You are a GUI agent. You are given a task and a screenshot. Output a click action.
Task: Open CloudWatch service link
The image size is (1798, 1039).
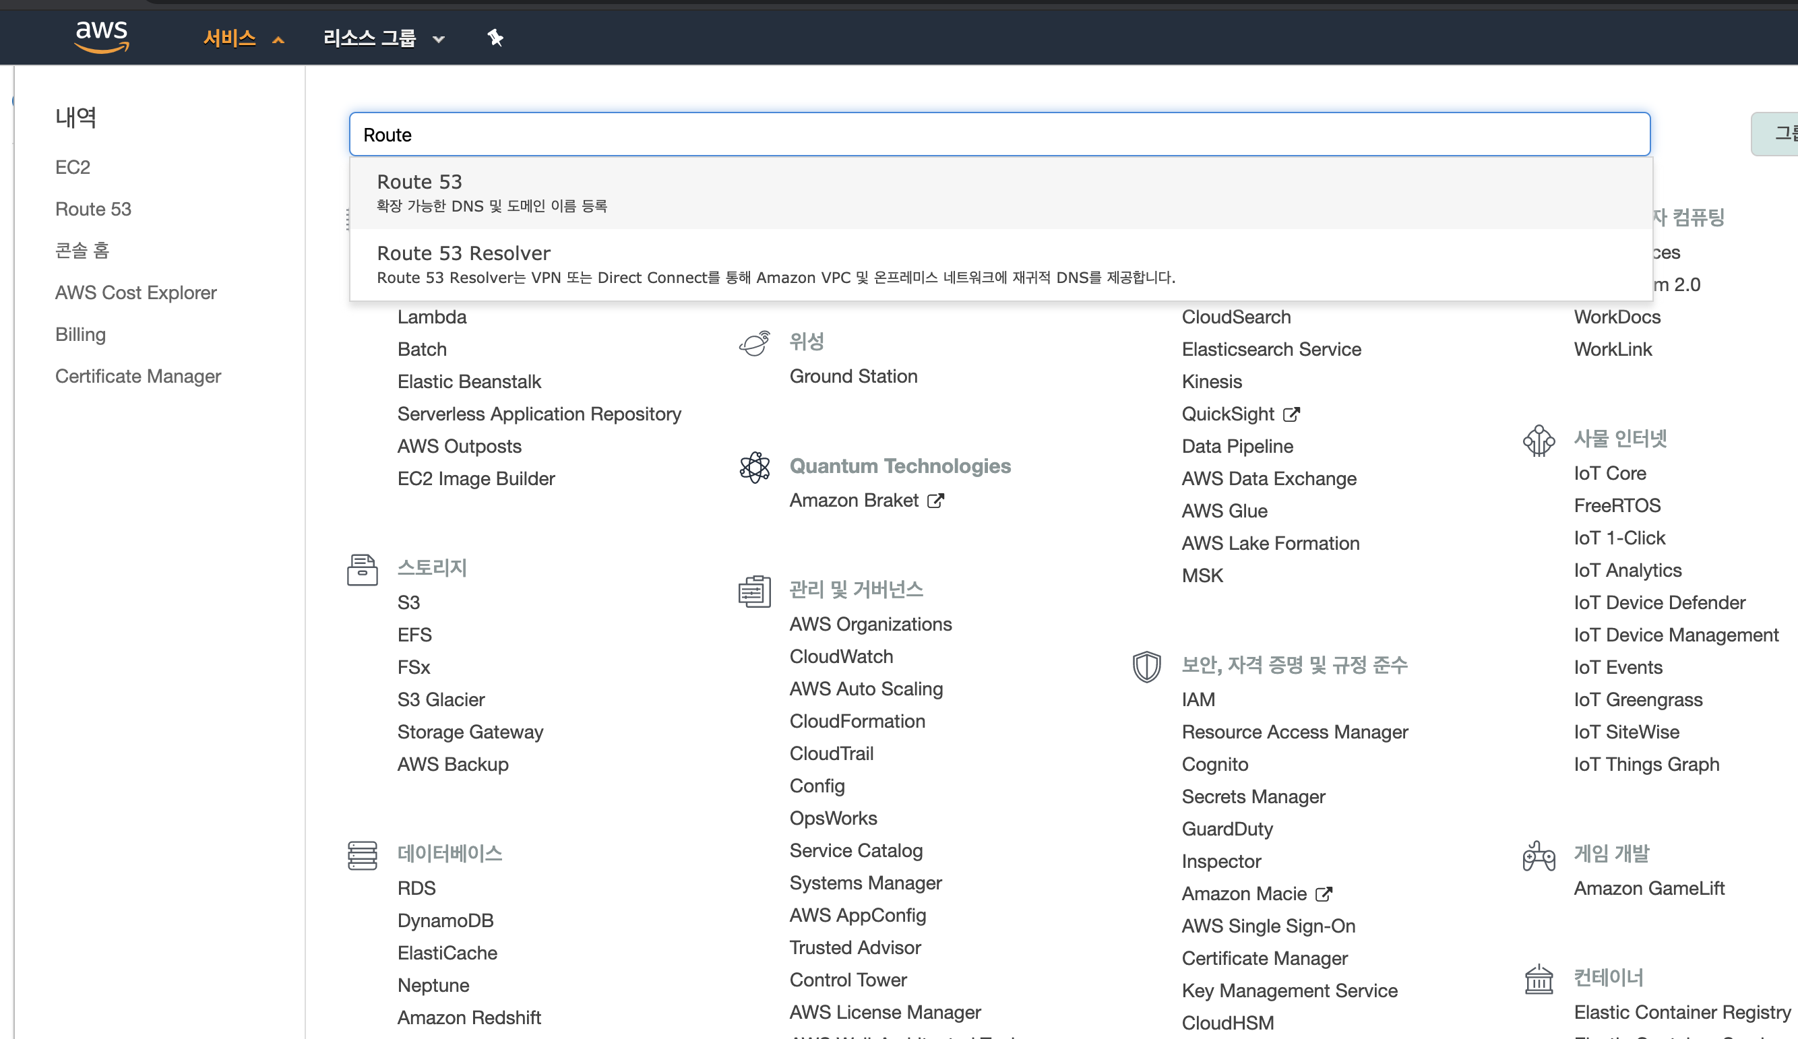pos(840,656)
